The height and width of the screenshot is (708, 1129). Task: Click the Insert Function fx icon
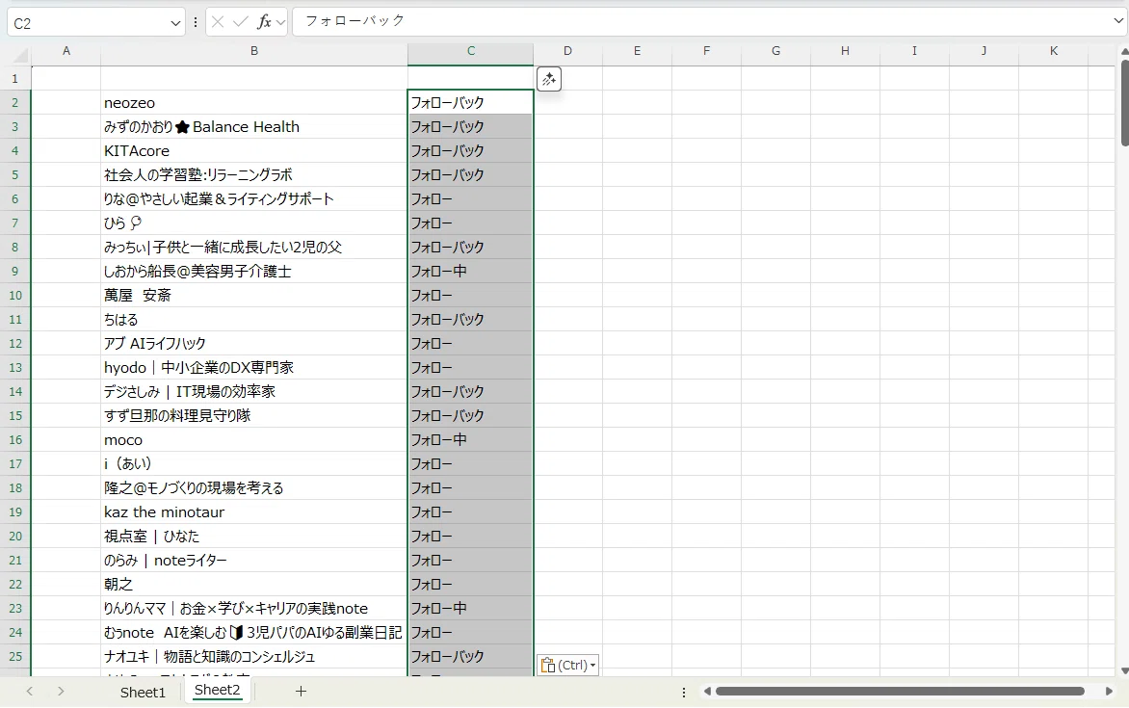[x=264, y=22]
